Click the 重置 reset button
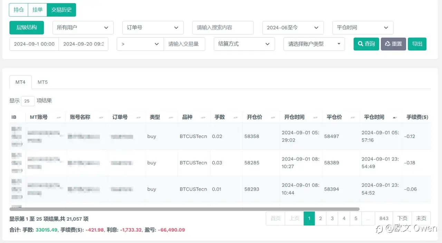Image resolution: width=442 pixels, height=243 pixels. [393, 44]
